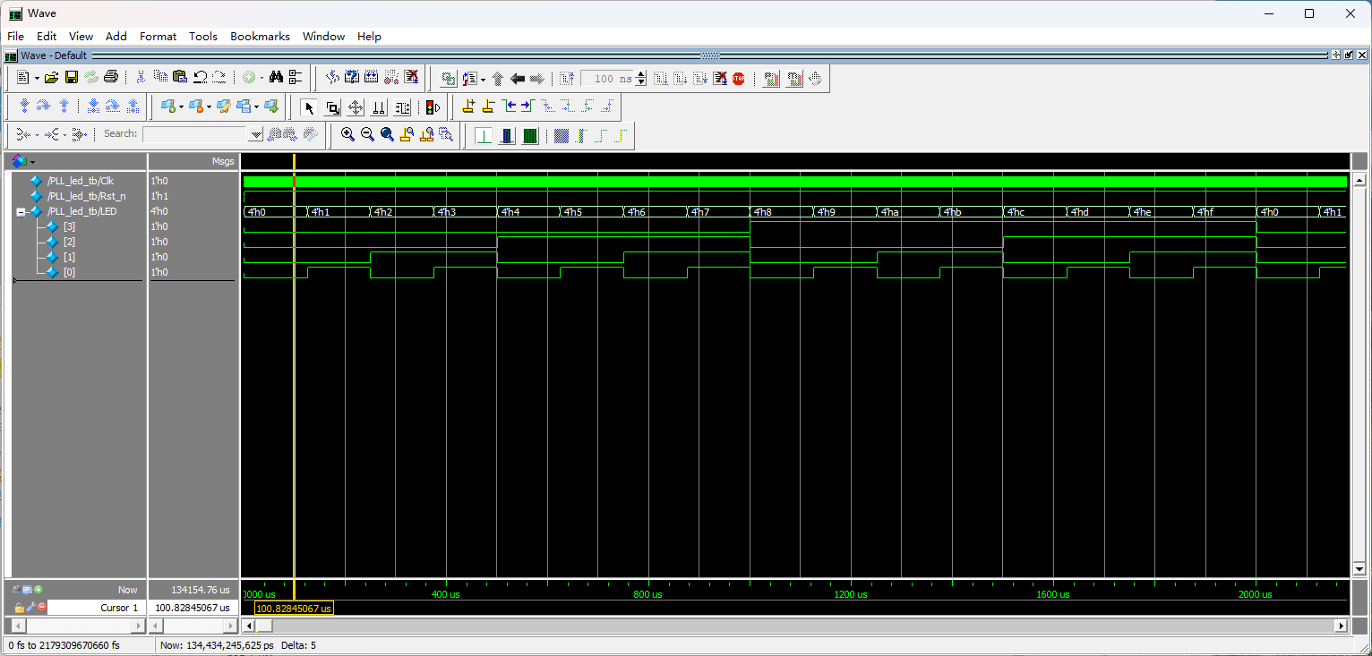The height and width of the screenshot is (656, 1372).
Task: Open the signal pane diamond options dropdown
Action: [x=32, y=162]
